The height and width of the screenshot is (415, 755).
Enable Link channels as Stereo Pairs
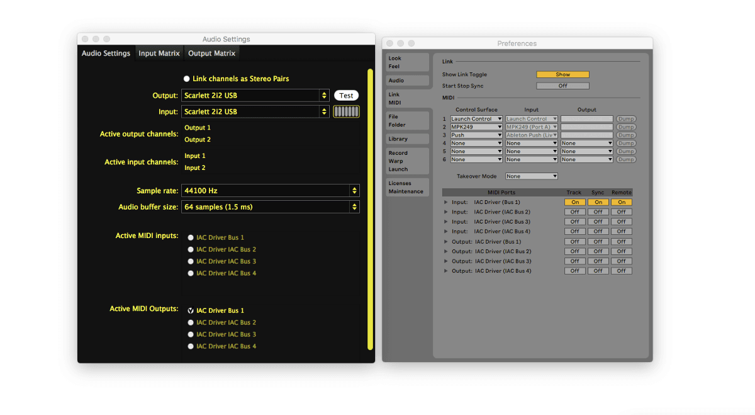(186, 78)
